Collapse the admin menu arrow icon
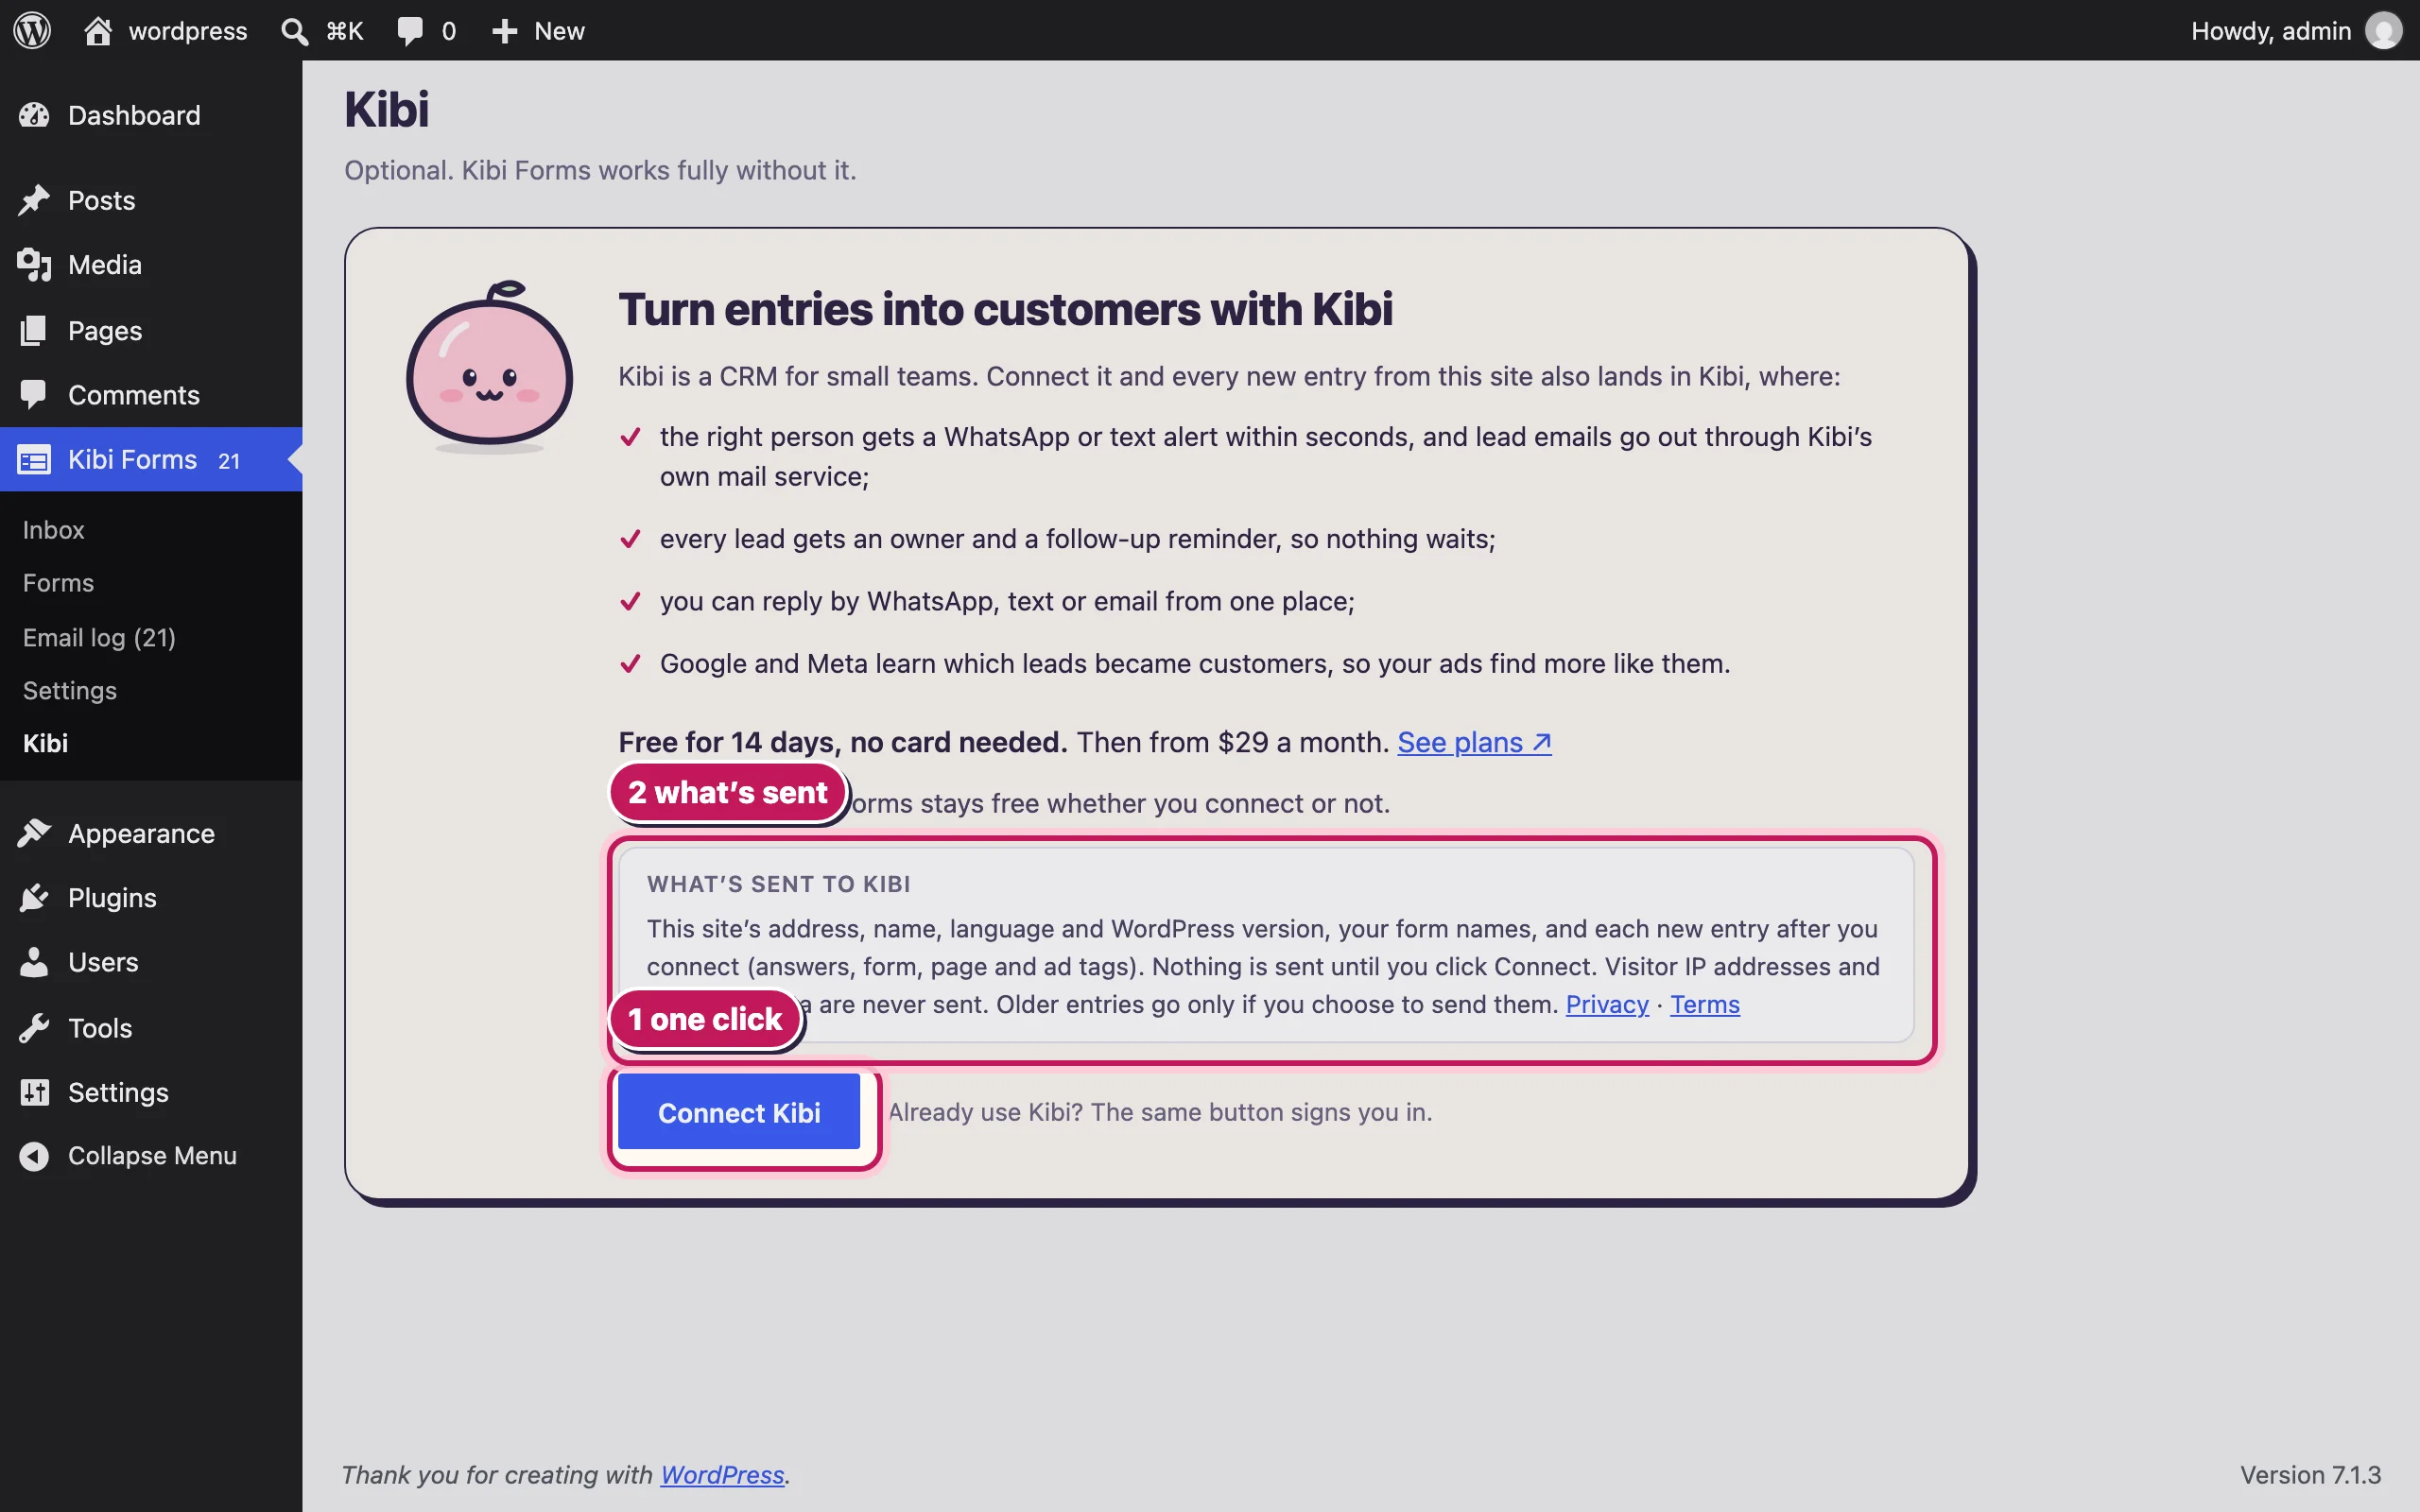The image size is (2420, 1512). pyautogui.click(x=34, y=1156)
